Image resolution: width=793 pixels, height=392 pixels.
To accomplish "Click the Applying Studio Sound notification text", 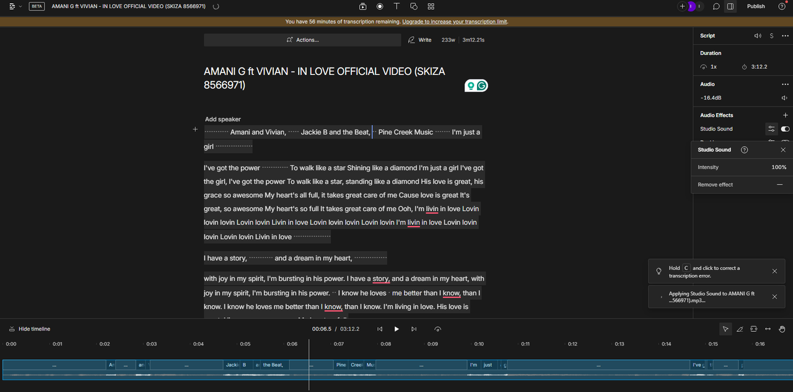I will [712, 297].
